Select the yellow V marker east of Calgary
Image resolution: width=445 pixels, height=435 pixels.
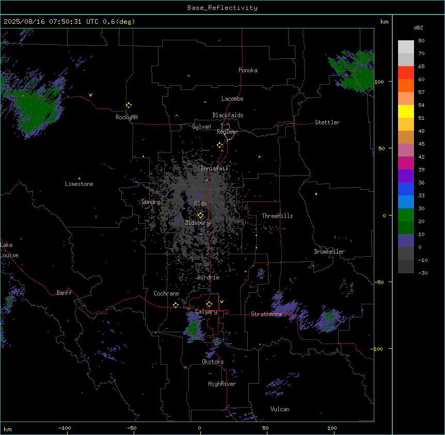(x=221, y=302)
